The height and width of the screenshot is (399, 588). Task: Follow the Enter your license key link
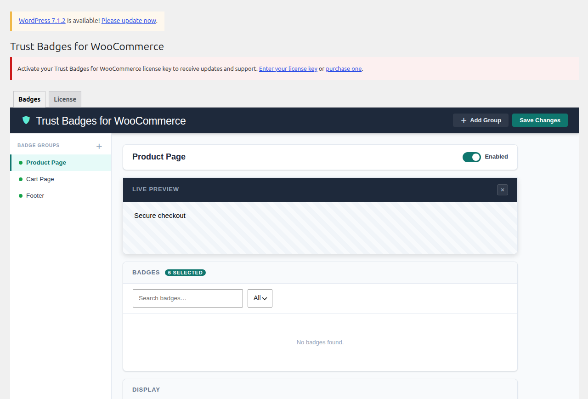[288, 69]
